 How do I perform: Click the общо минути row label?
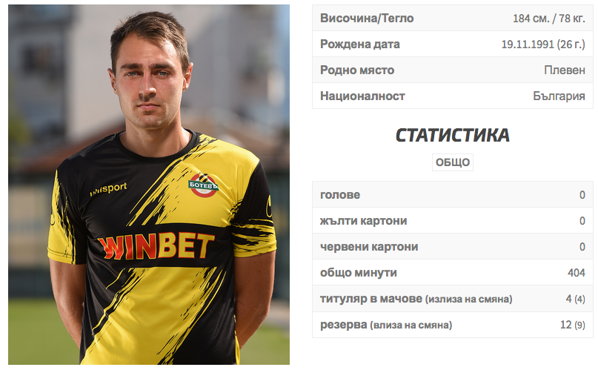(x=359, y=273)
